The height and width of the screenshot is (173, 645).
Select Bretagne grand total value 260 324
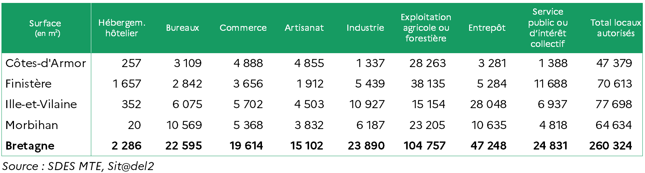point(610,146)
